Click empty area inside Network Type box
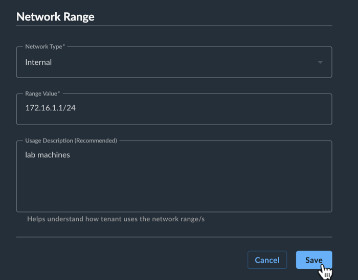Screen dimensions: 358x280 [x=183, y=62]
